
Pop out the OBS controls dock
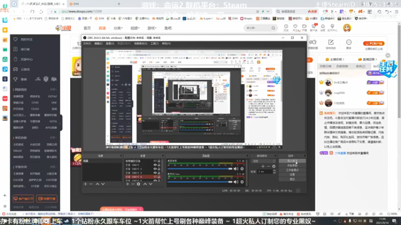[305, 155]
